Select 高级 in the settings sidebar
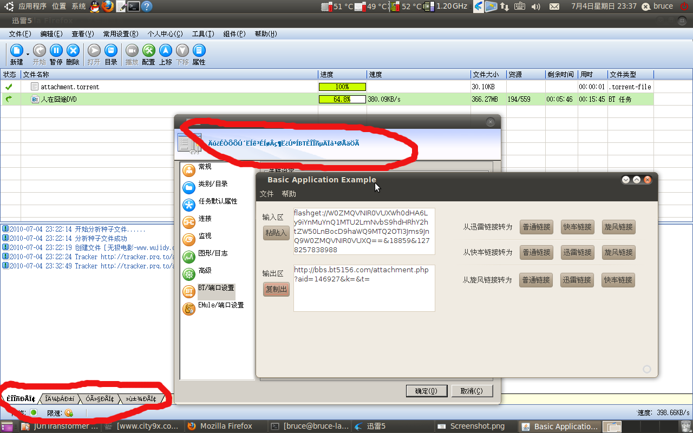The width and height of the screenshot is (693, 433). pos(205,271)
